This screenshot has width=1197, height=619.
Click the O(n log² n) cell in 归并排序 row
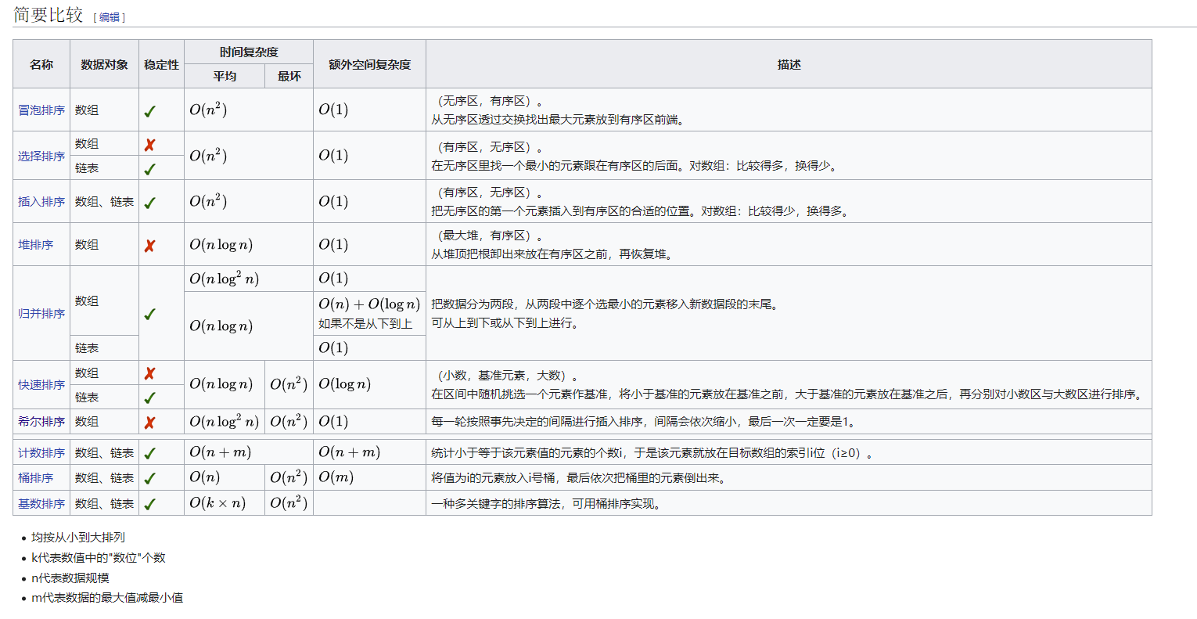[249, 279]
